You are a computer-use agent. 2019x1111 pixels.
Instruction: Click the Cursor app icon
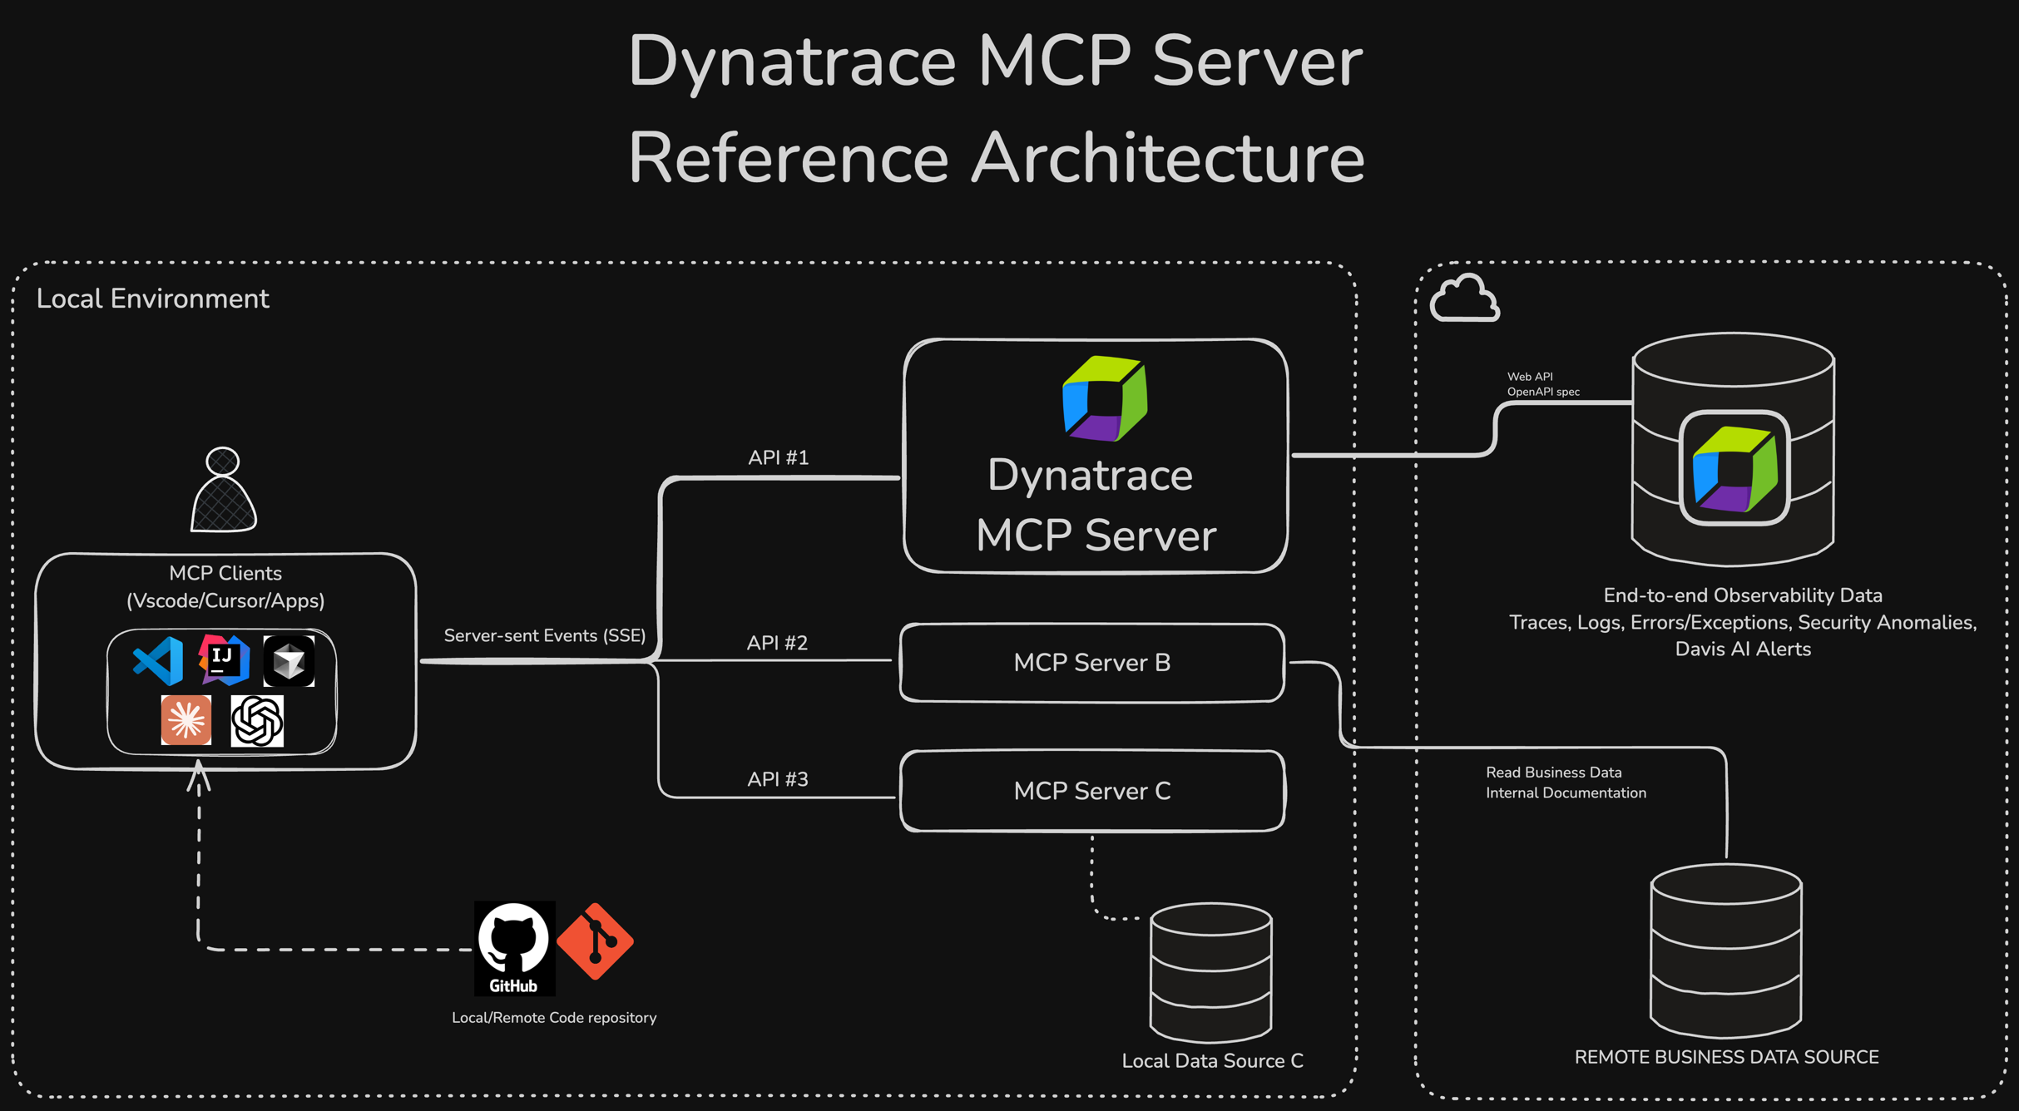289,659
